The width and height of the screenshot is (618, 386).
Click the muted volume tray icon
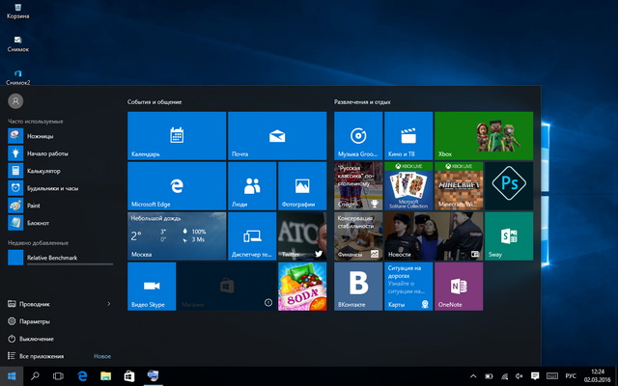click(520, 376)
